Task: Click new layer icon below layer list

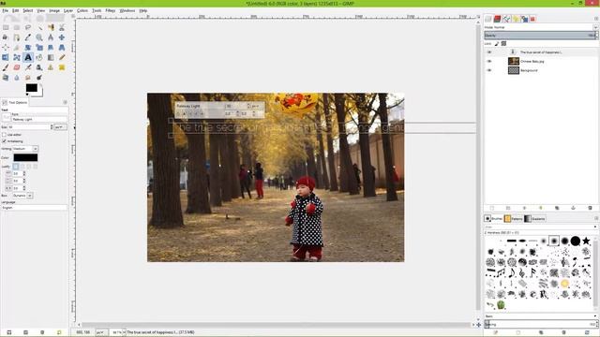Action: (x=492, y=208)
